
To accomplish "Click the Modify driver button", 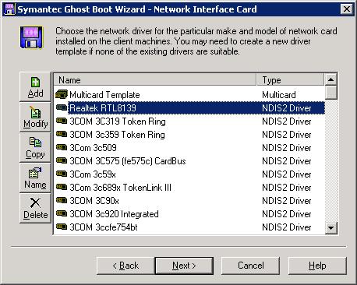I will pyautogui.click(x=35, y=118).
